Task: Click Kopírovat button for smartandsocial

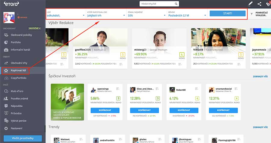Action: click(x=223, y=110)
